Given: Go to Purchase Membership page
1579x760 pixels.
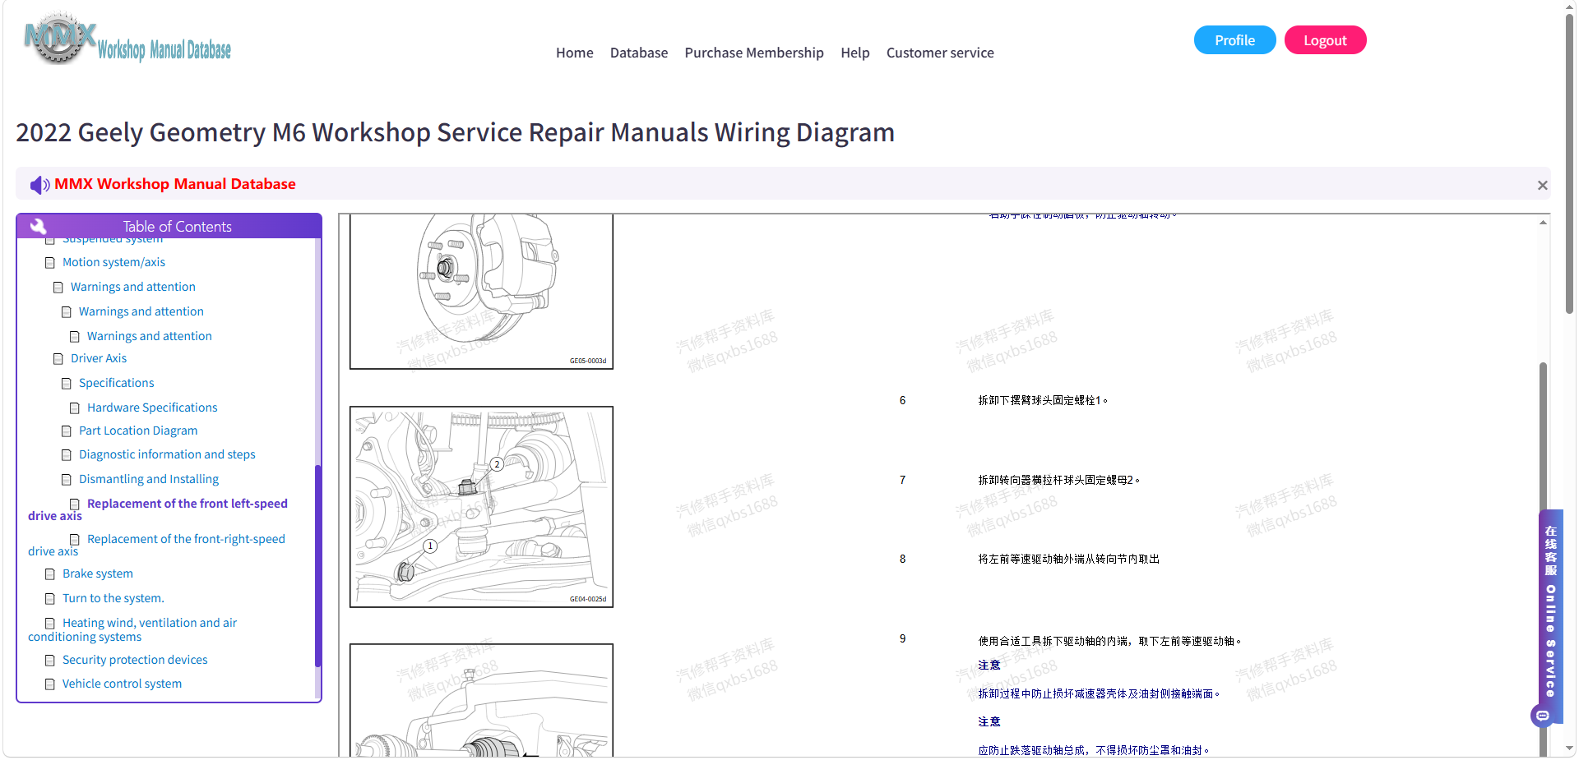Looking at the screenshot, I should pos(754,53).
